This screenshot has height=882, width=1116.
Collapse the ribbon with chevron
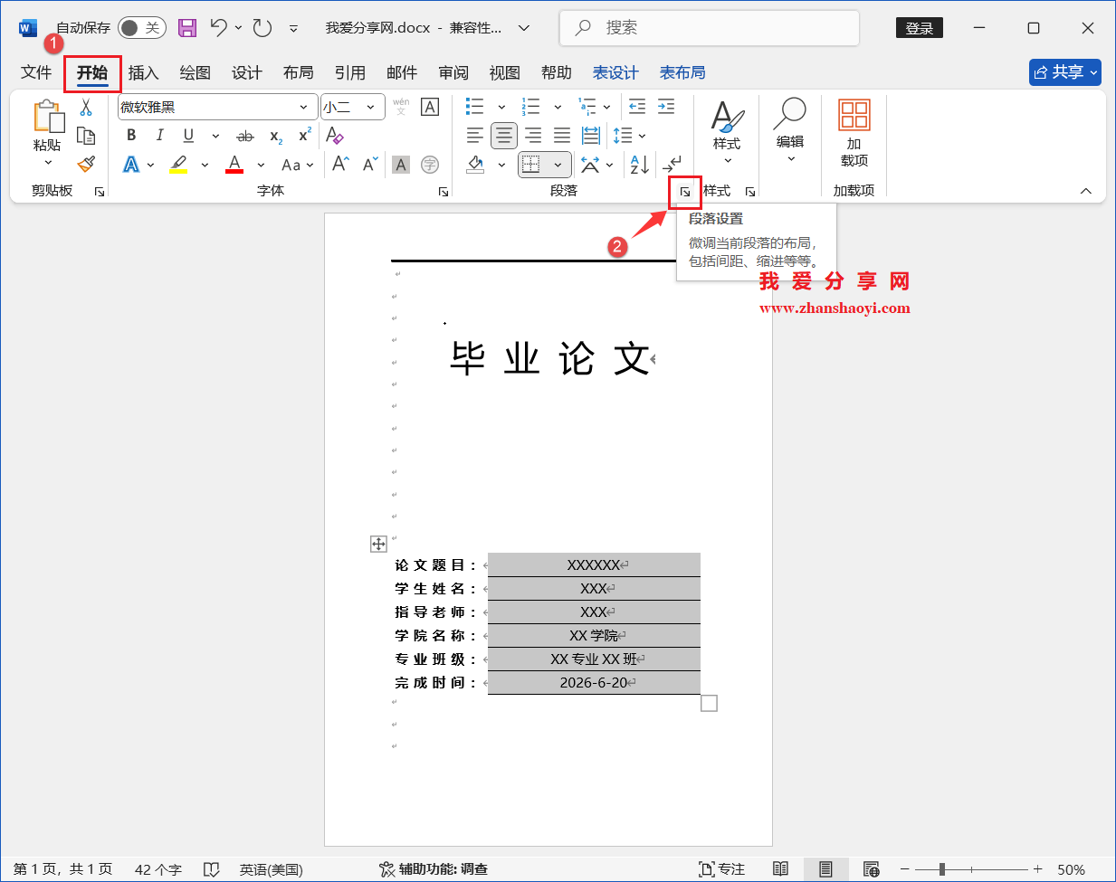coord(1086,191)
